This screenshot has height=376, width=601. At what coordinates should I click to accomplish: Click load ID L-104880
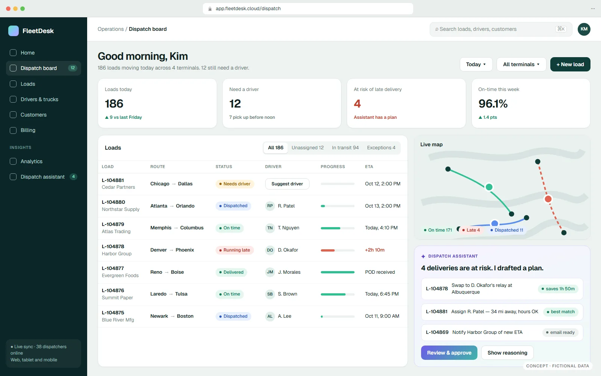113,202
